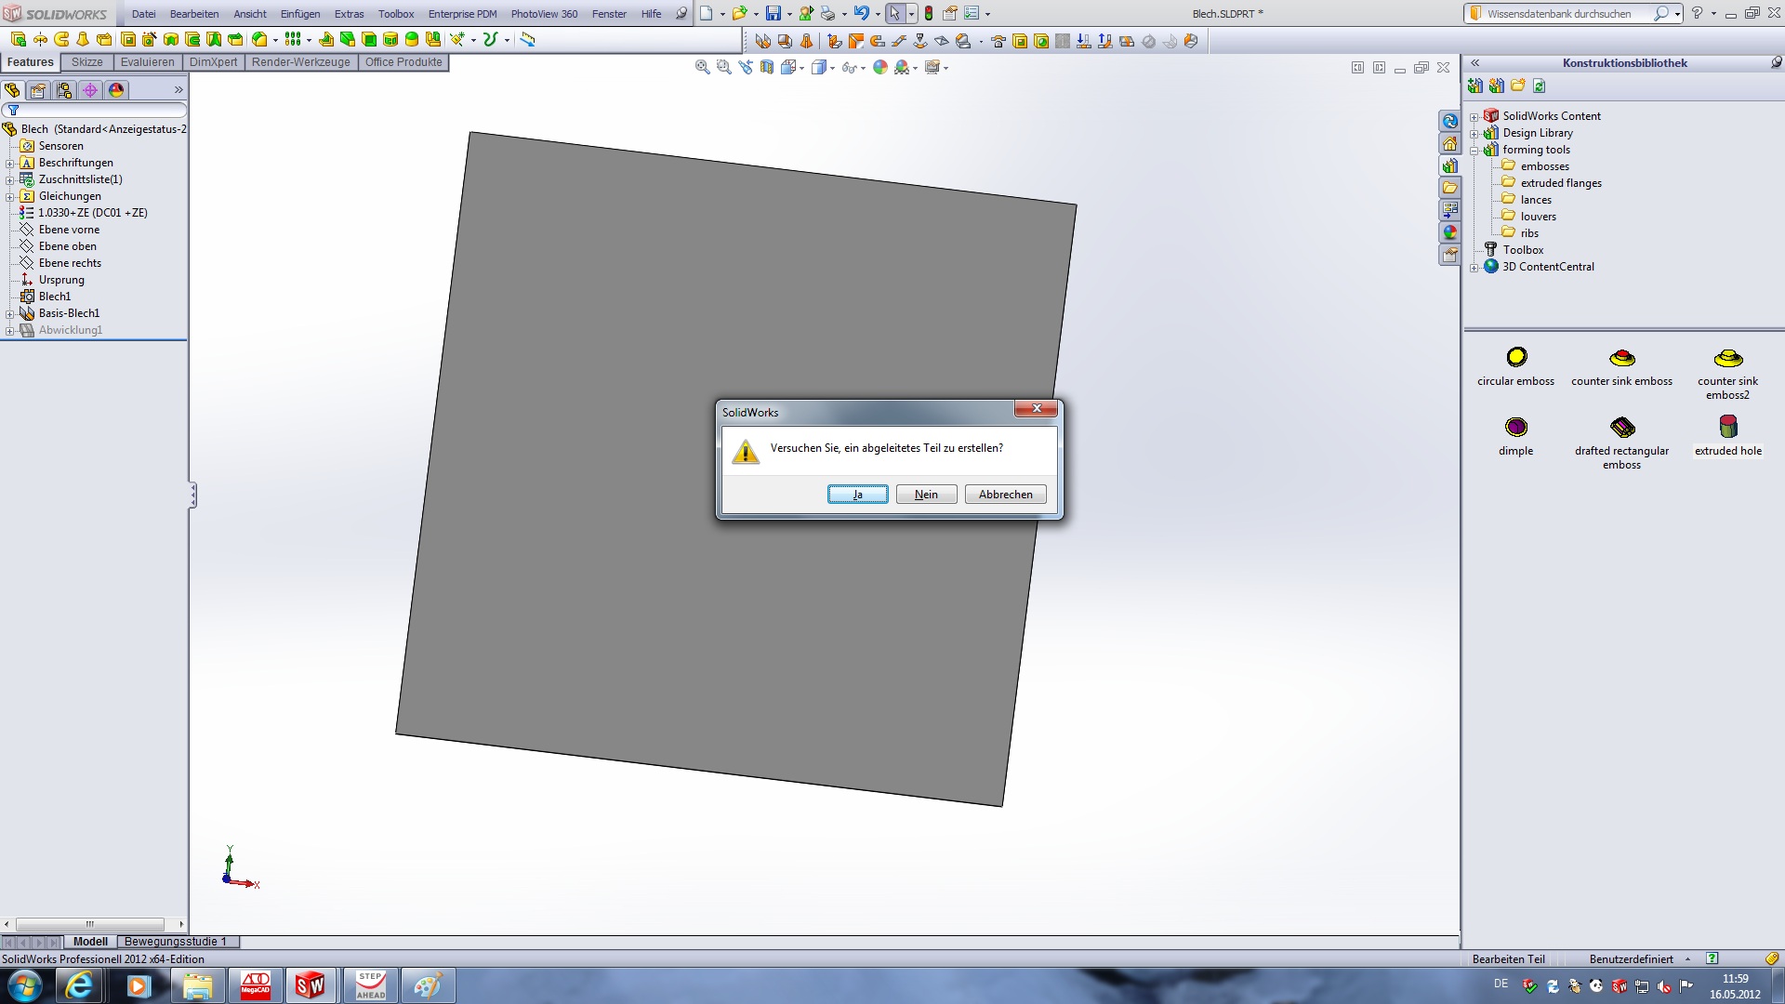Click the Zoom to fit magnifier icon
Image resolution: width=1785 pixels, height=1004 pixels.
[703, 67]
